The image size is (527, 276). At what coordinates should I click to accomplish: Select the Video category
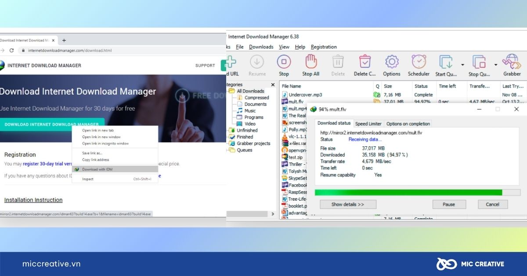(246, 124)
